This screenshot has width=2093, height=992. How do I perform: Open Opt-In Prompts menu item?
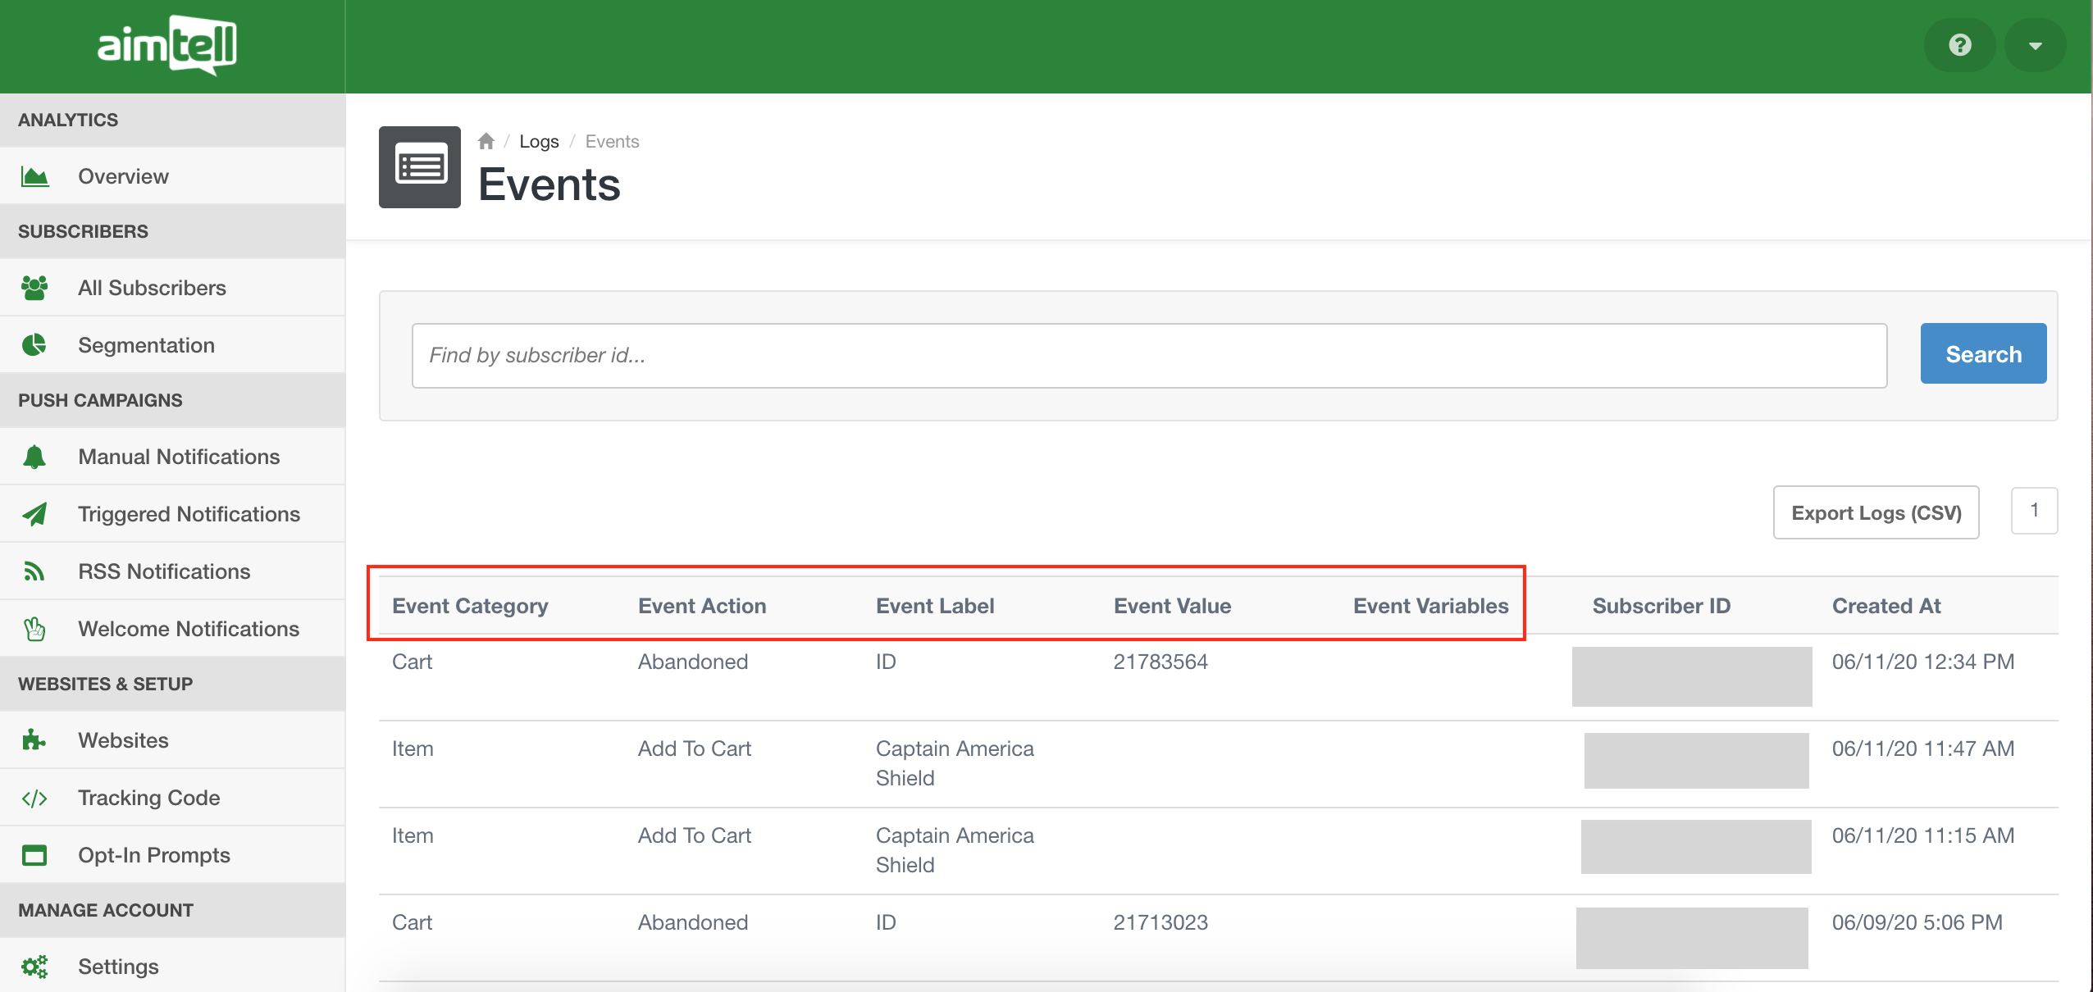coord(154,855)
